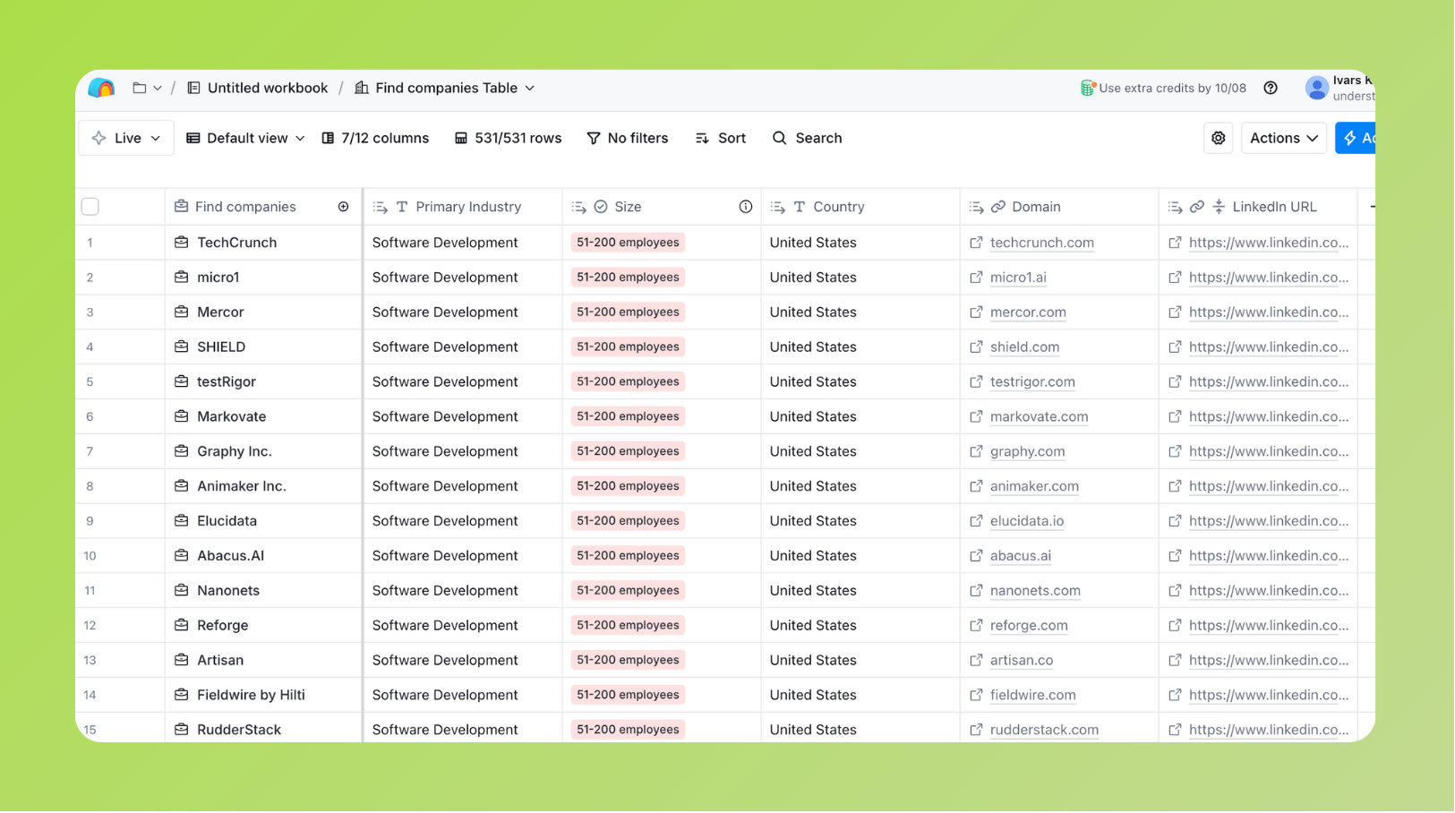The width and height of the screenshot is (1455, 813).
Task: Open the LinkedIn URL in the Reforge row
Action: (x=1269, y=625)
